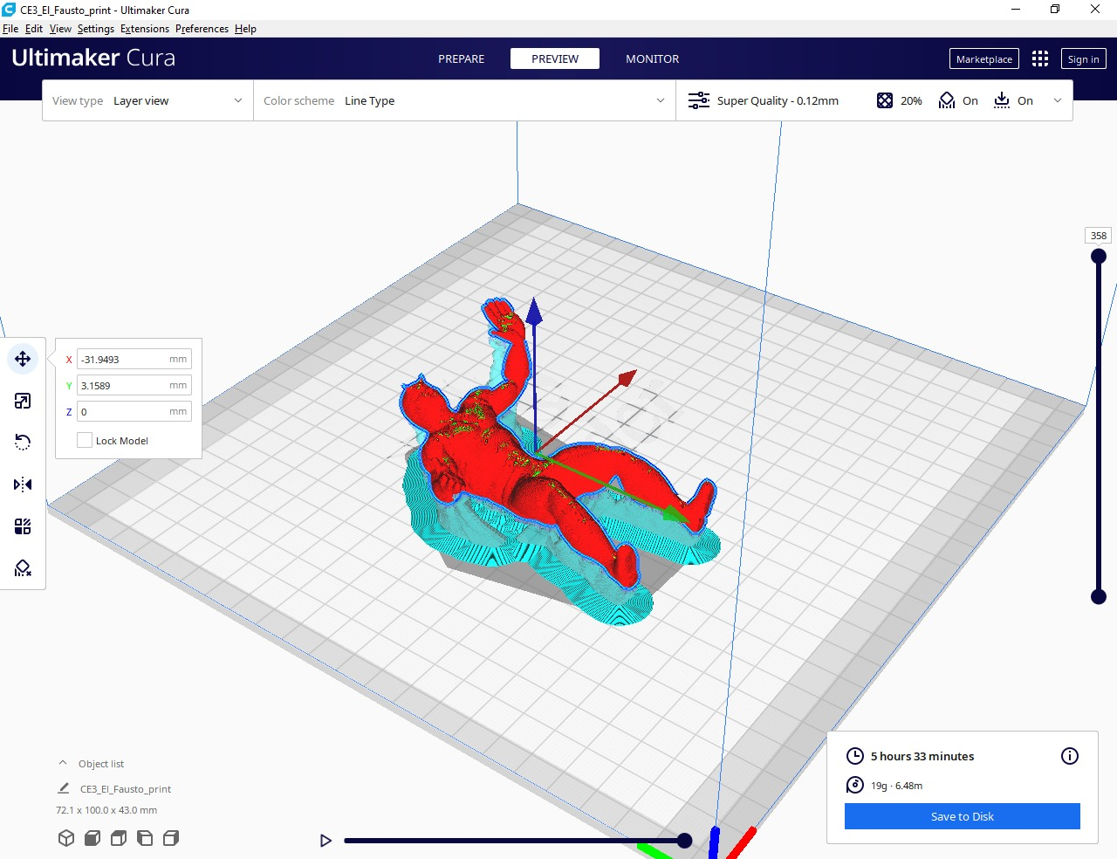Select the Support Blocker tool
Screen dimensions: 1117x859
tap(23, 568)
